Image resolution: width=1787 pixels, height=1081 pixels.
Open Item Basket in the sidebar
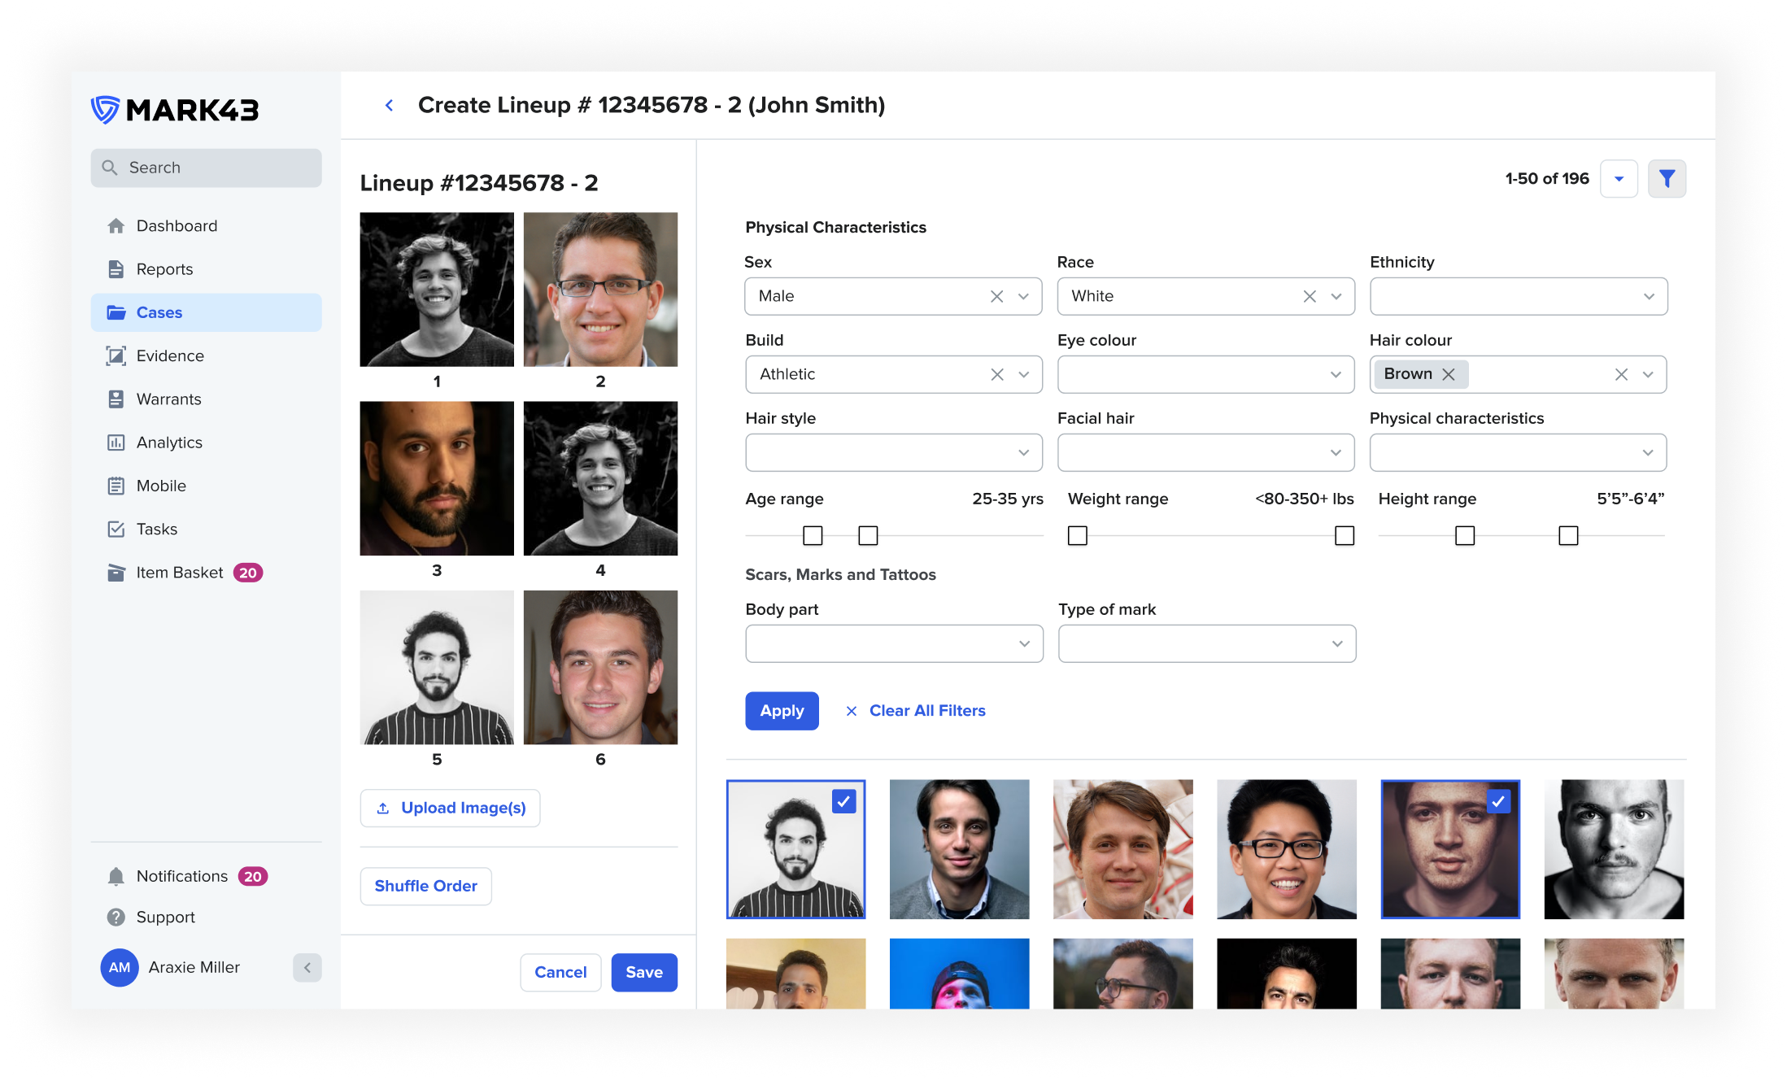point(179,573)
